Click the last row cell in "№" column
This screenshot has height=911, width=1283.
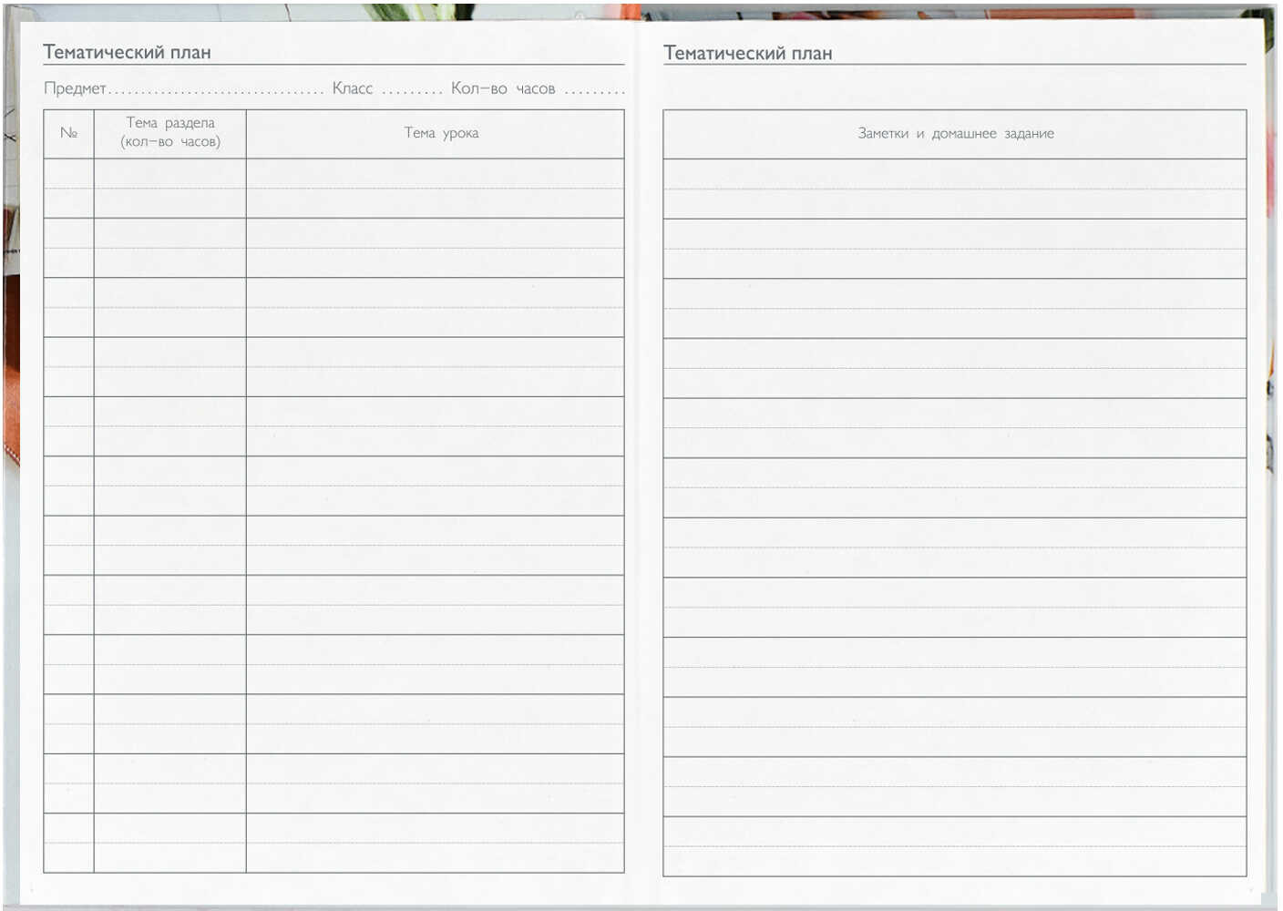(x=68, y=843)
